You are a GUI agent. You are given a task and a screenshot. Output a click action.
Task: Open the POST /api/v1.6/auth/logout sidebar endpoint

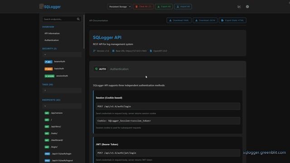[x=63, y=161]
